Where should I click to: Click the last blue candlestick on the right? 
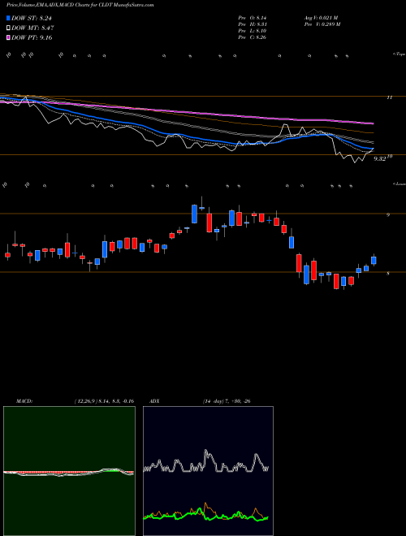click(x=374, y=261)
